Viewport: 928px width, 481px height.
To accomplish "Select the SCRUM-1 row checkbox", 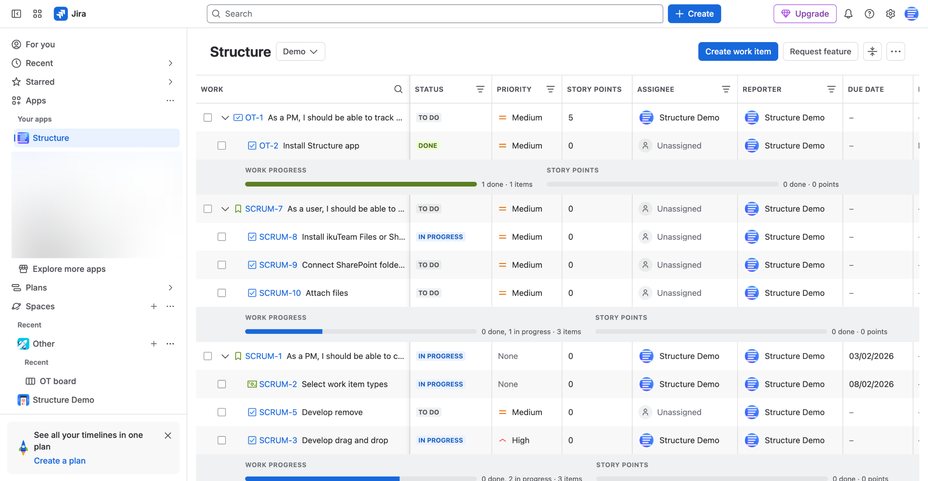I will (208, 356).
